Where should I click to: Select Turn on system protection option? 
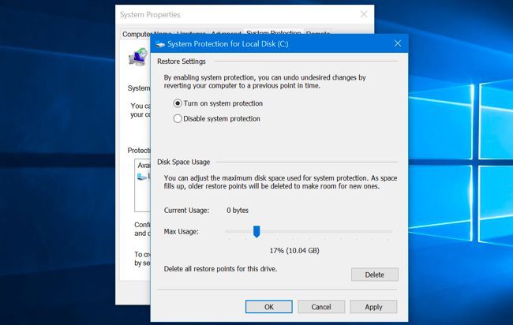pyautogui.click(x=218, y=103)
